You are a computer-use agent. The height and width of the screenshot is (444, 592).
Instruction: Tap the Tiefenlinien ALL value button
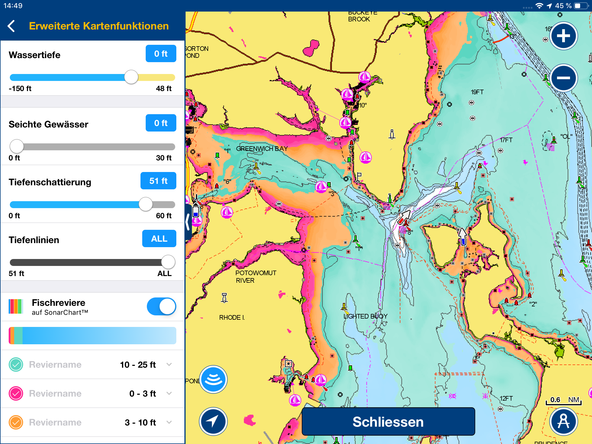click(x=159, y=238)
